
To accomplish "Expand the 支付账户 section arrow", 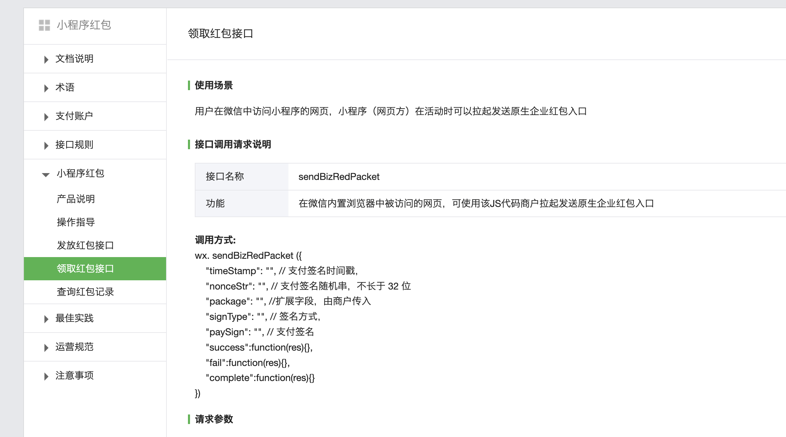I will tap(46, 117).
